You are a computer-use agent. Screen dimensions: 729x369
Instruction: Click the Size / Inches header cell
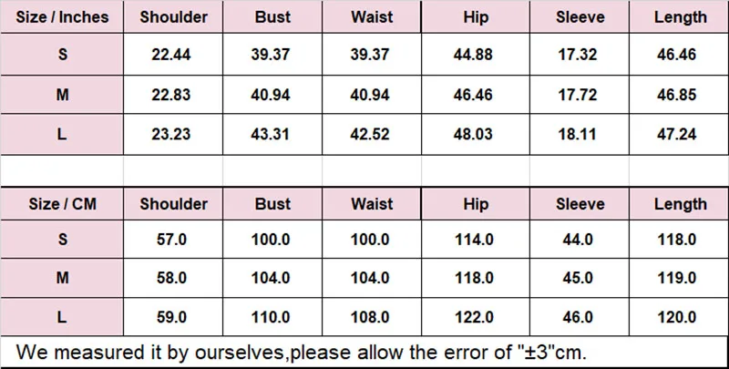click(62, 17)
